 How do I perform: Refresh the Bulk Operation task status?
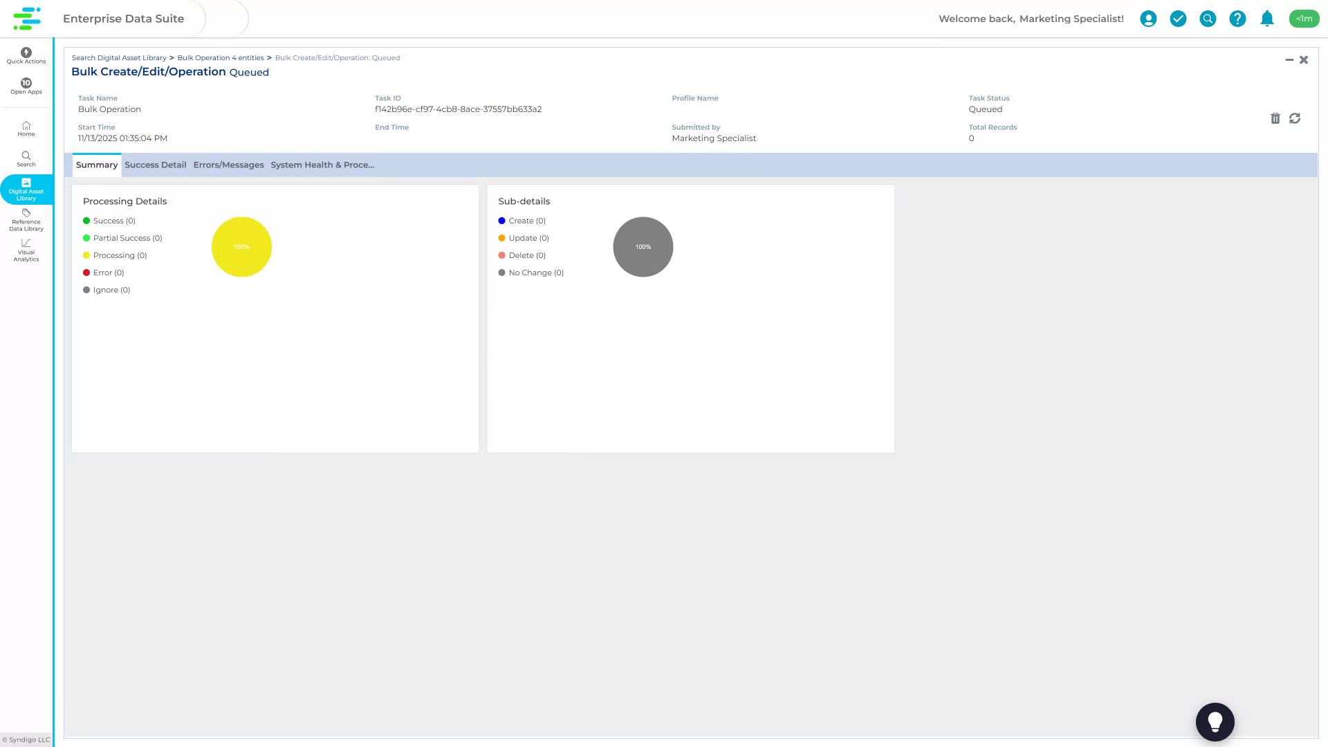[1295, 118]
